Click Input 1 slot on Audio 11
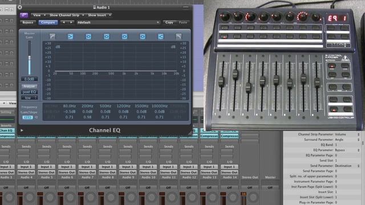 (x=168, y=167)
